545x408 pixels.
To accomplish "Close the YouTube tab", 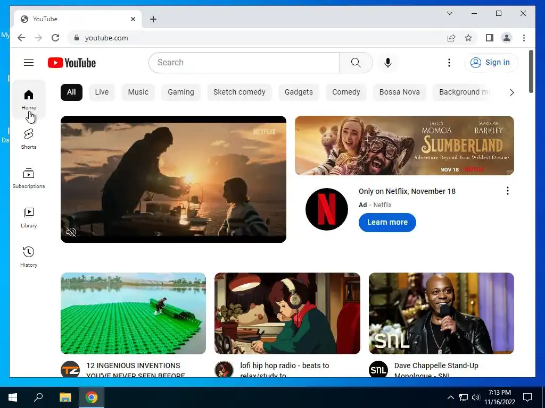I will [x=133, y=19].
